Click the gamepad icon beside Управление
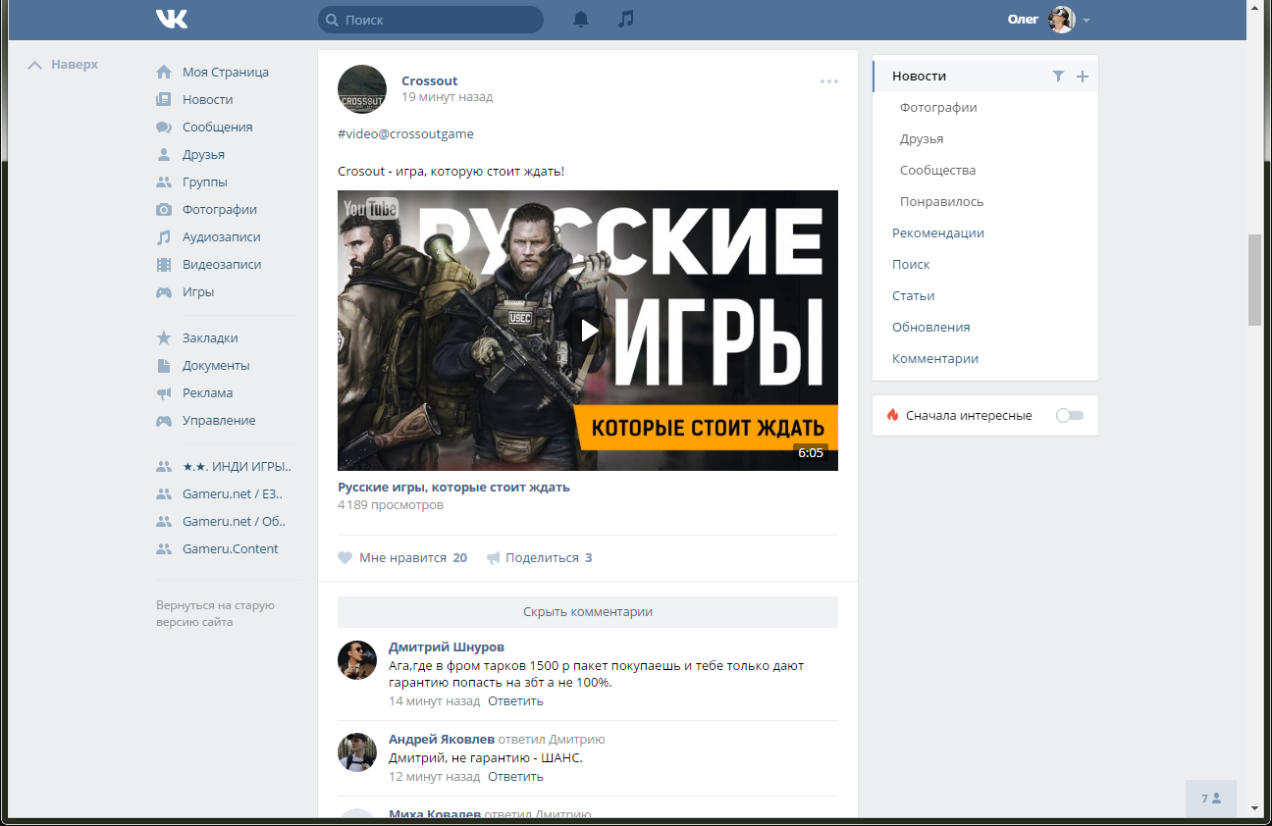This screenshot has height=826, width=1272. [164, 420]
